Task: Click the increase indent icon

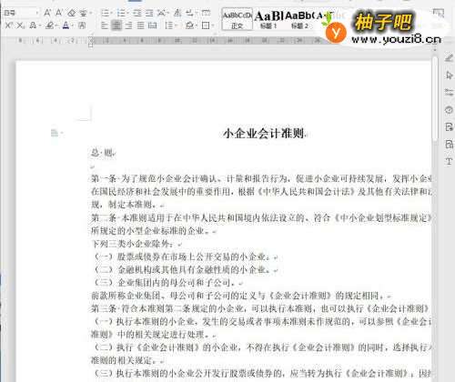Action: tap(149, 13)
